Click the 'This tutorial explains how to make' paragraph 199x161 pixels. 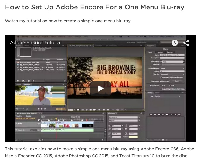click(x=99, y=152)
